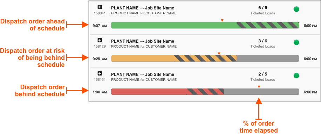321x134 pixels.
Task: Click green status dot for order 158129
Action: point(296,42)
